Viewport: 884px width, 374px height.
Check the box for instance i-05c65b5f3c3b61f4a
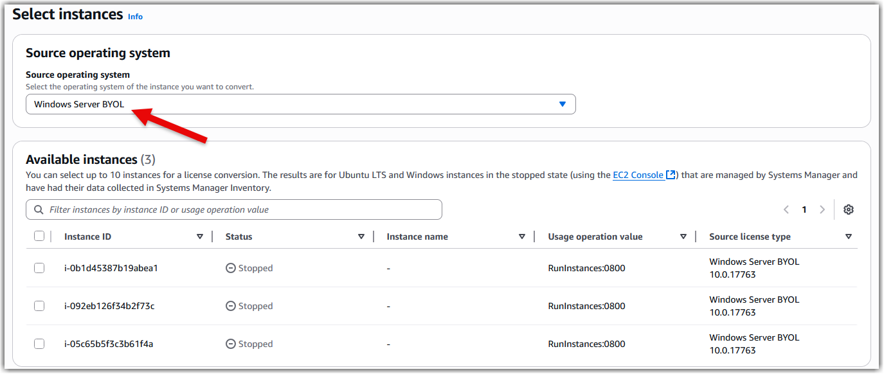click(x=39, y=344)
